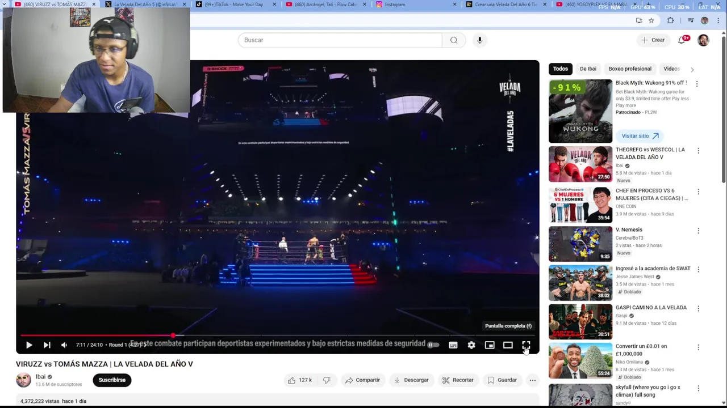
Task: Open the Recortar clip tool
Action: click(458, 380)
